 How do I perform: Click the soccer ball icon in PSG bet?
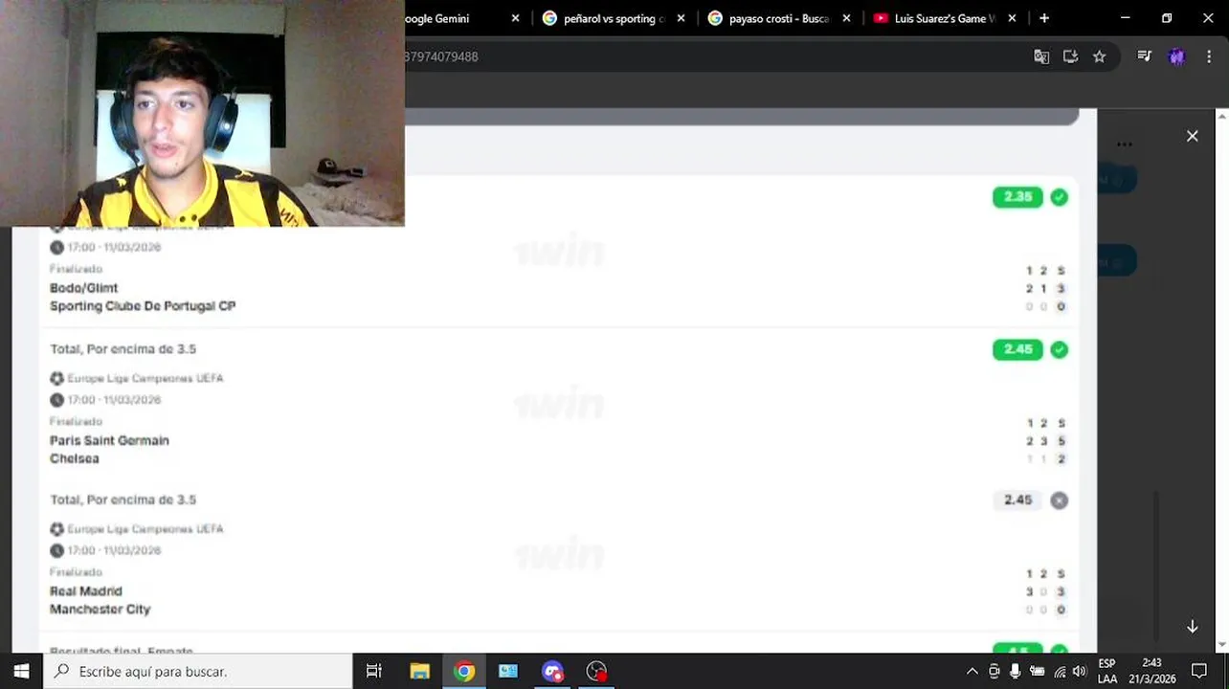pos(56,378)
